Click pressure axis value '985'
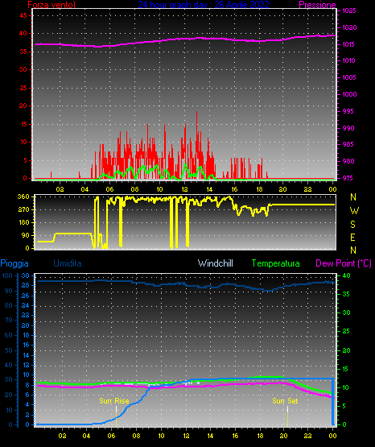Image resolution: width=375 pixels, height=447 pixels. pyautogui.click(x=348, y=144)
